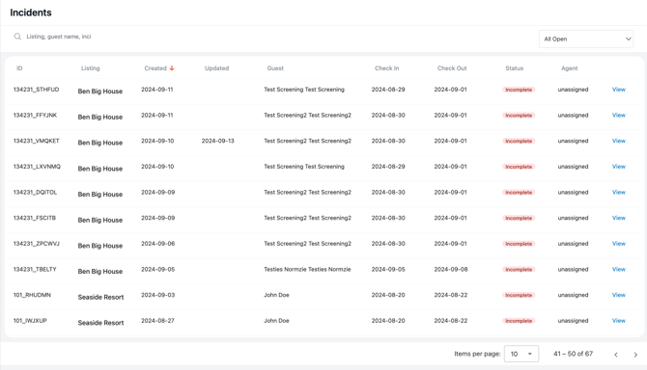
Task: Click created date 2024-09-06
Action: coord(157,244)
